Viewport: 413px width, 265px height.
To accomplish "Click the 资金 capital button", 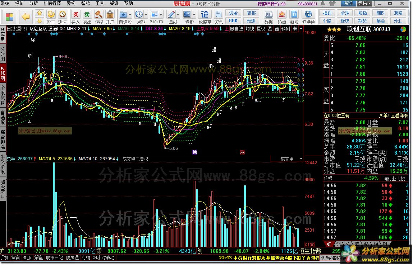I will [233, 13].
